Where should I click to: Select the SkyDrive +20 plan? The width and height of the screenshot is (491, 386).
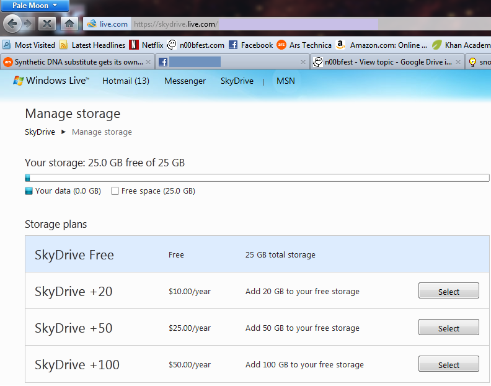pos(448,290)
